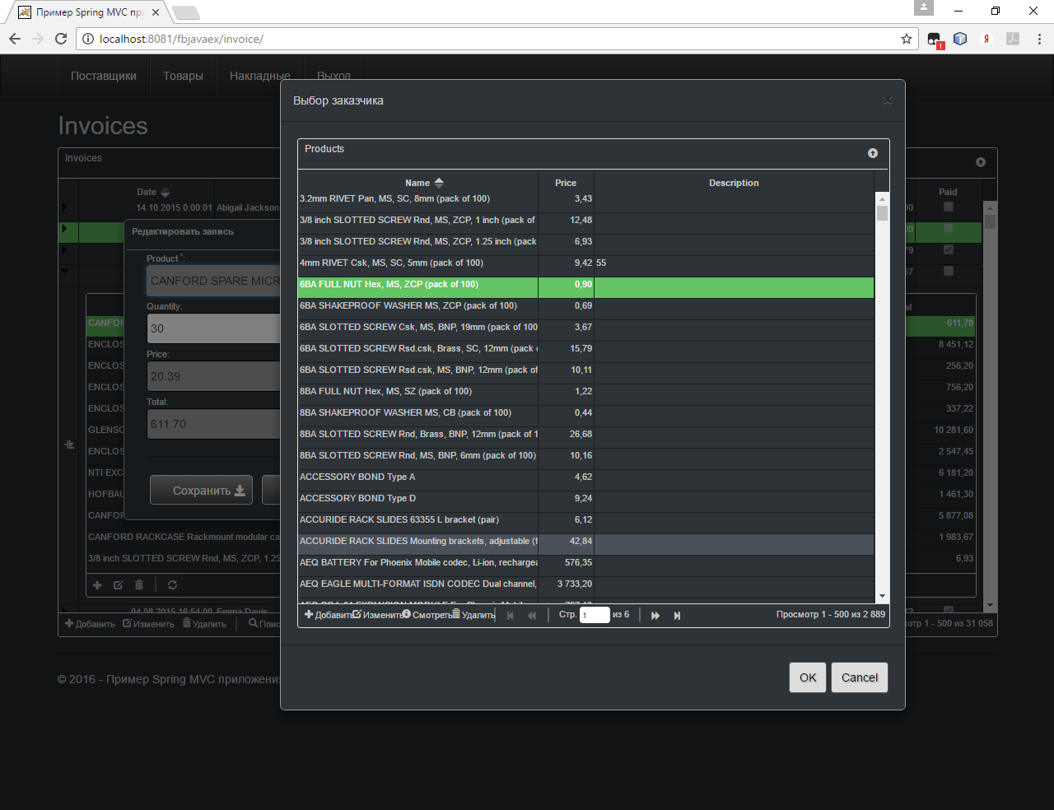Go to first page of Products grid

[511, 615]
